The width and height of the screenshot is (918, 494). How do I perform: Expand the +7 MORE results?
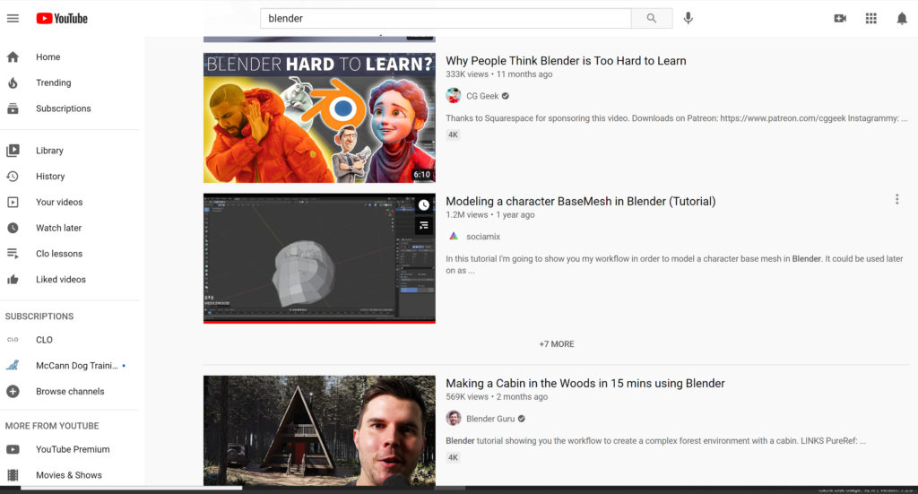point(556,344)
